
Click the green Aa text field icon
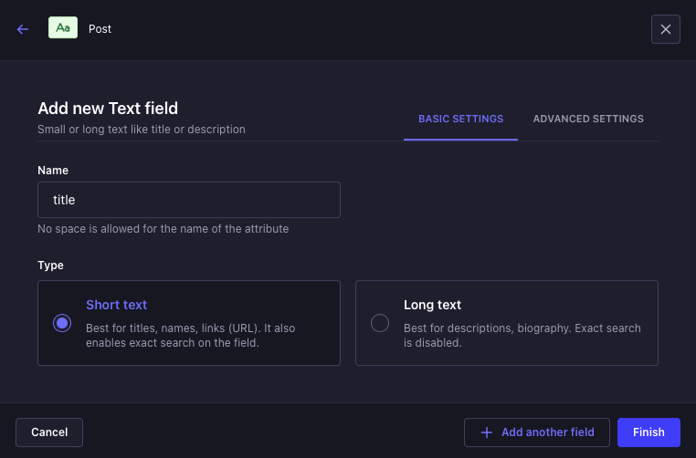[63, 28]
